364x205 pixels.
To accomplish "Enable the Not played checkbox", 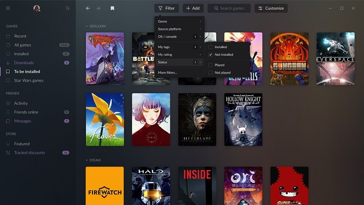I will 210,72.
